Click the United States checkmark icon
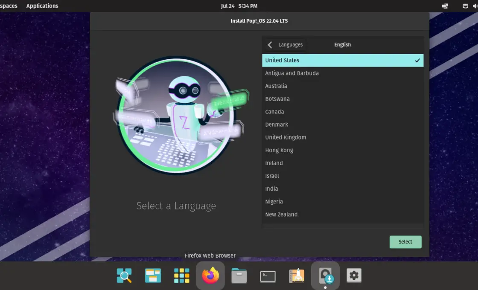The width and height of the screenshot is (478, 290). [417, 60]
